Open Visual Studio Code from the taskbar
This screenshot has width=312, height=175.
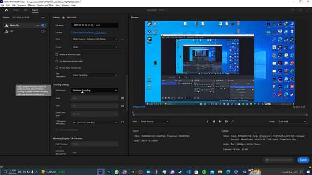tap(188, 172)
